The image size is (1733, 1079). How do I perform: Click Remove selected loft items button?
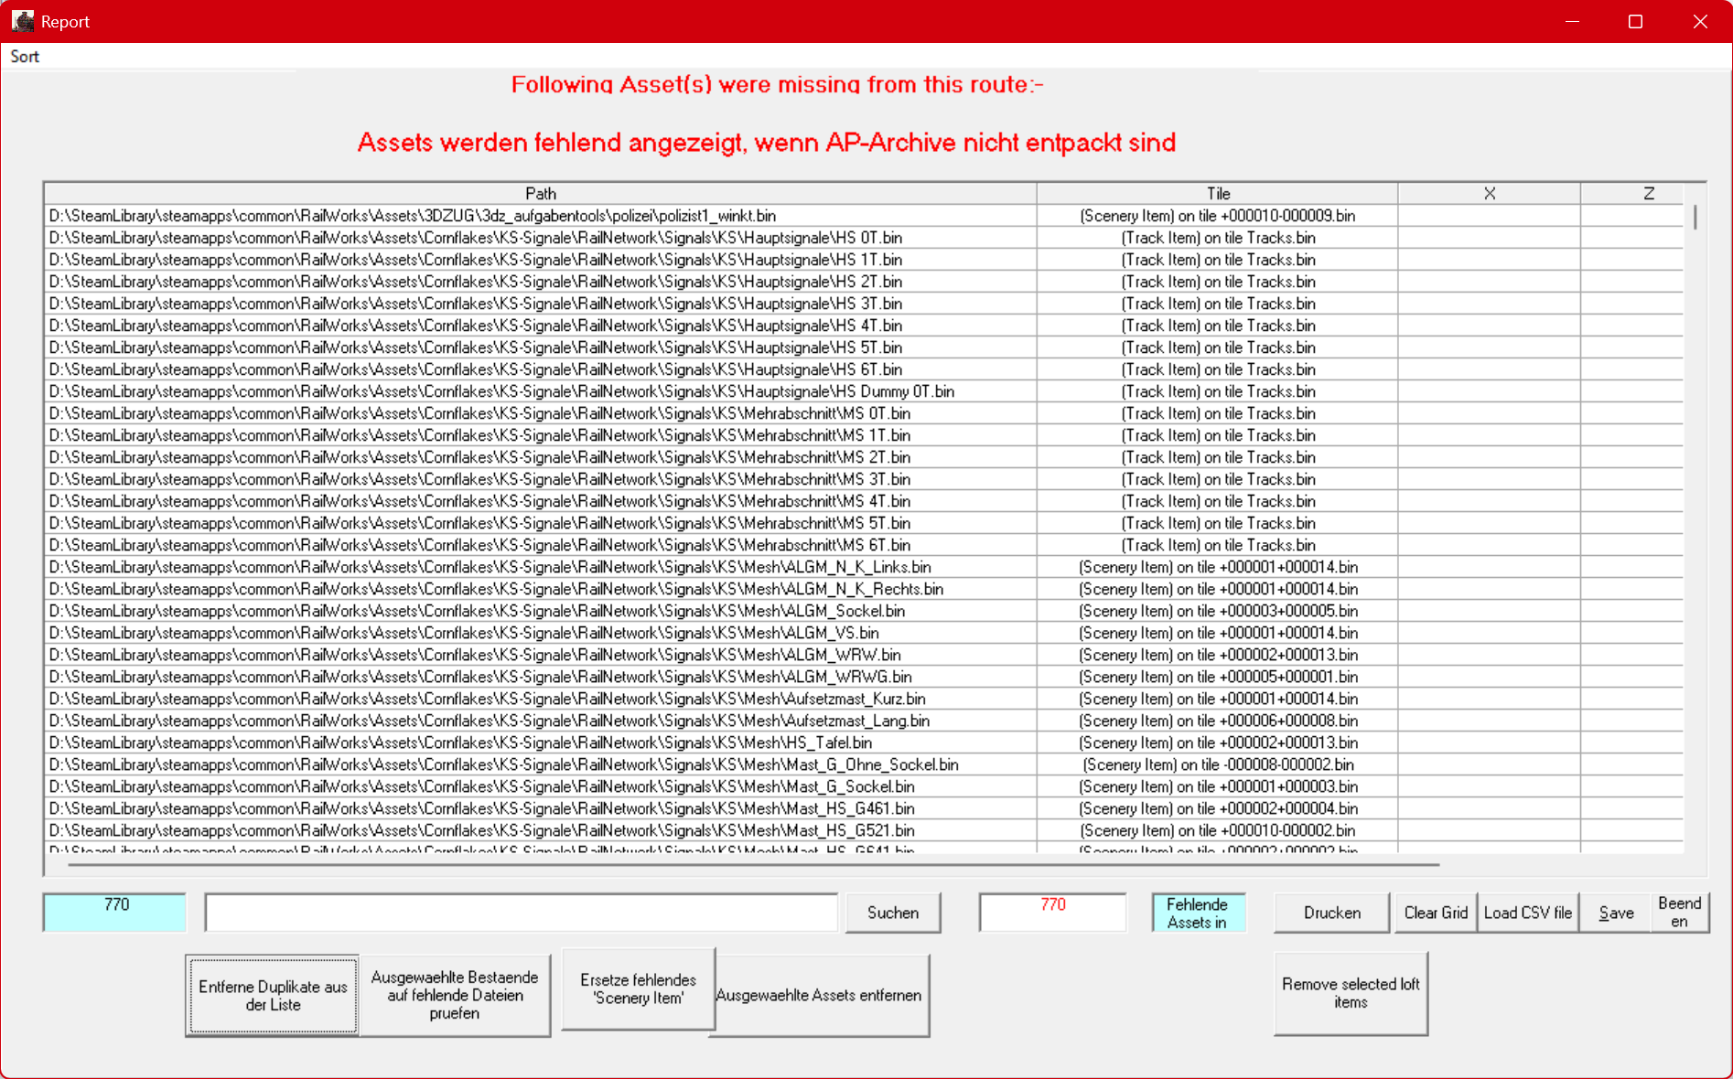(1351, 994)
